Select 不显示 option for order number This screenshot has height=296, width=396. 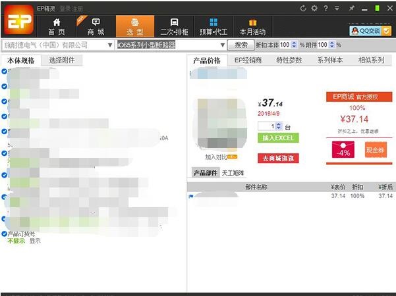pyautogui.click(x=16, y=241)
